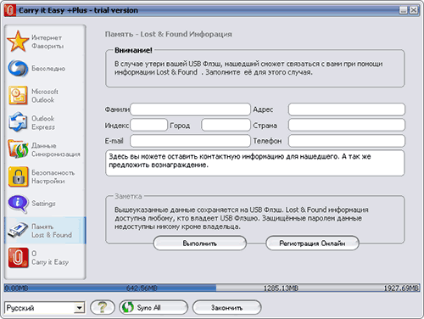
Task: Click the 642.56MB storage label
Action: [x=142, y=288]
